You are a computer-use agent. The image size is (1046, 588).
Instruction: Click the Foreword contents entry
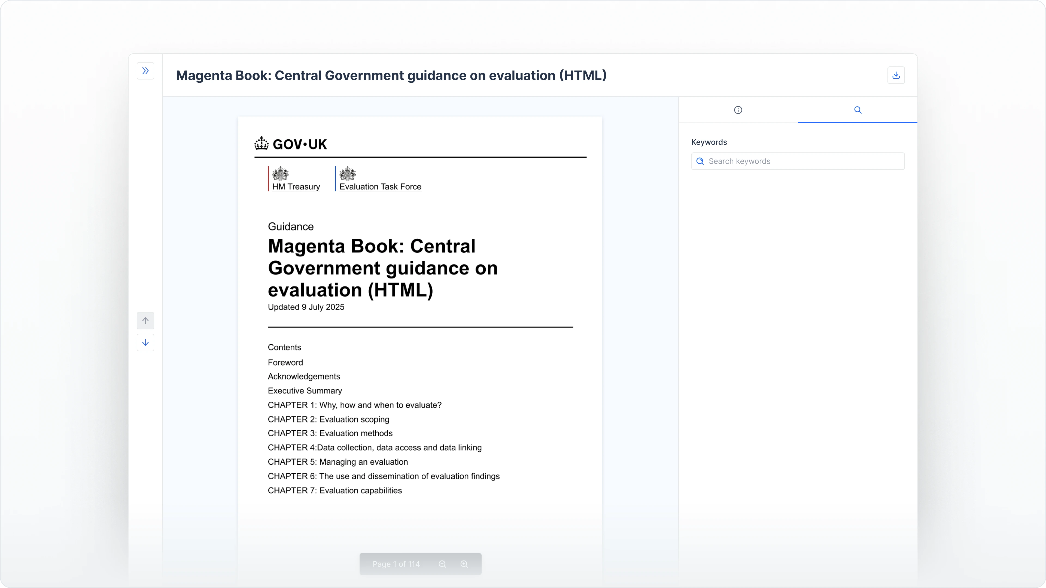[285, 362]
